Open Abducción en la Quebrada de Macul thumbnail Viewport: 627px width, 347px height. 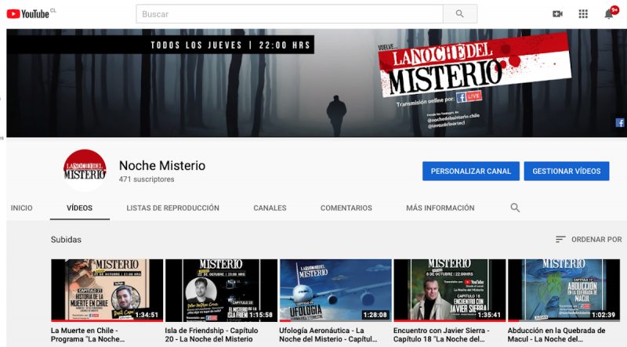pyautogui.click(x=564, y=291)
